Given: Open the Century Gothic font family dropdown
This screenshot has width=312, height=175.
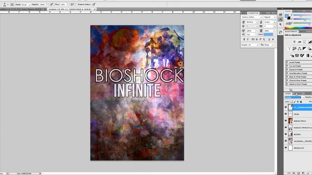Looking at the screenshot, I should tap(252, 17).
